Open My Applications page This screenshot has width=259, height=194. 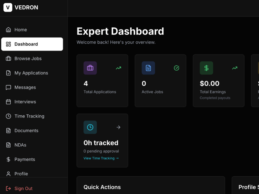click(32, 73)
